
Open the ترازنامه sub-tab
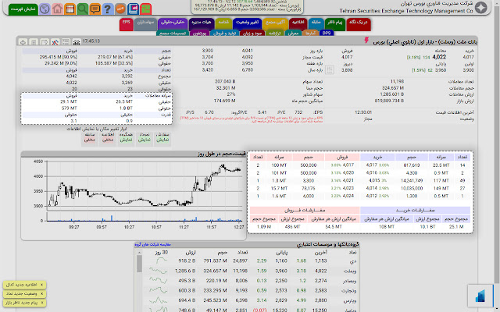tap(274, 33)
